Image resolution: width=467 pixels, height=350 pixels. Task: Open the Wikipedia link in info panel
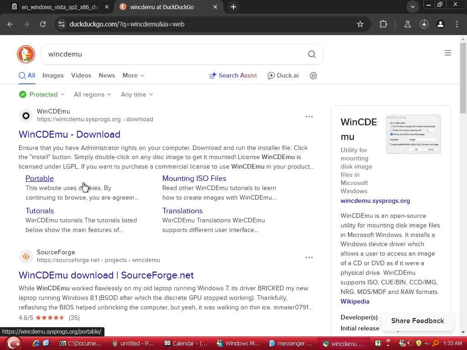point(355,302)
